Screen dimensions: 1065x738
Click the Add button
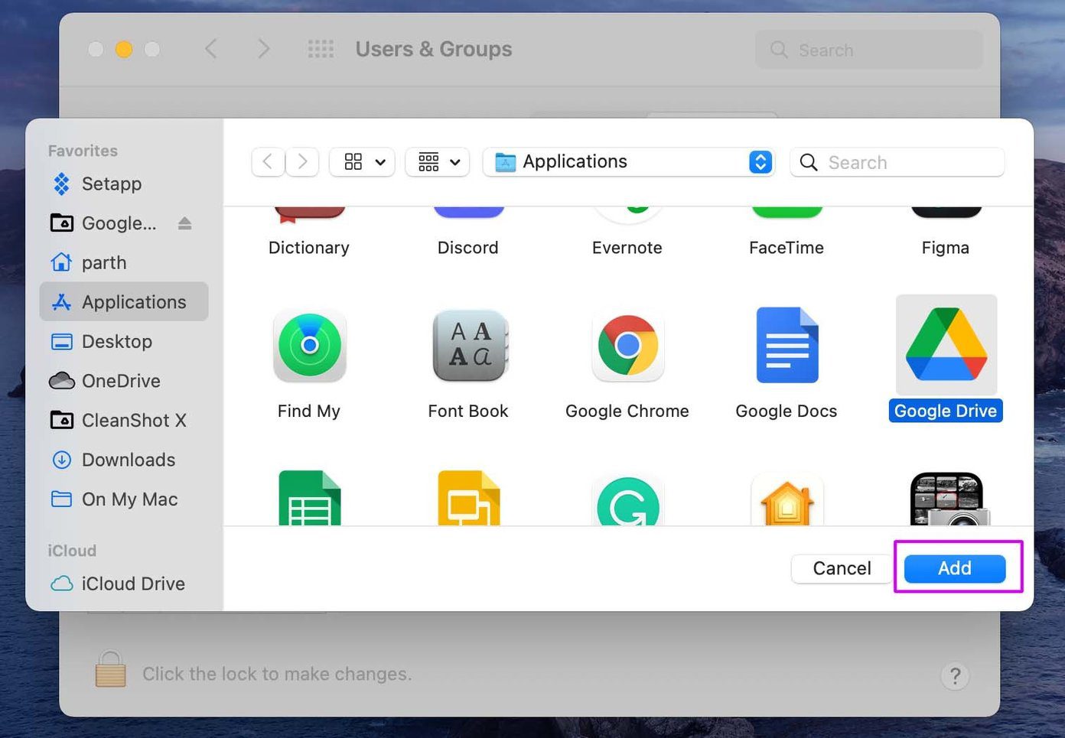[x=955, y=568]
